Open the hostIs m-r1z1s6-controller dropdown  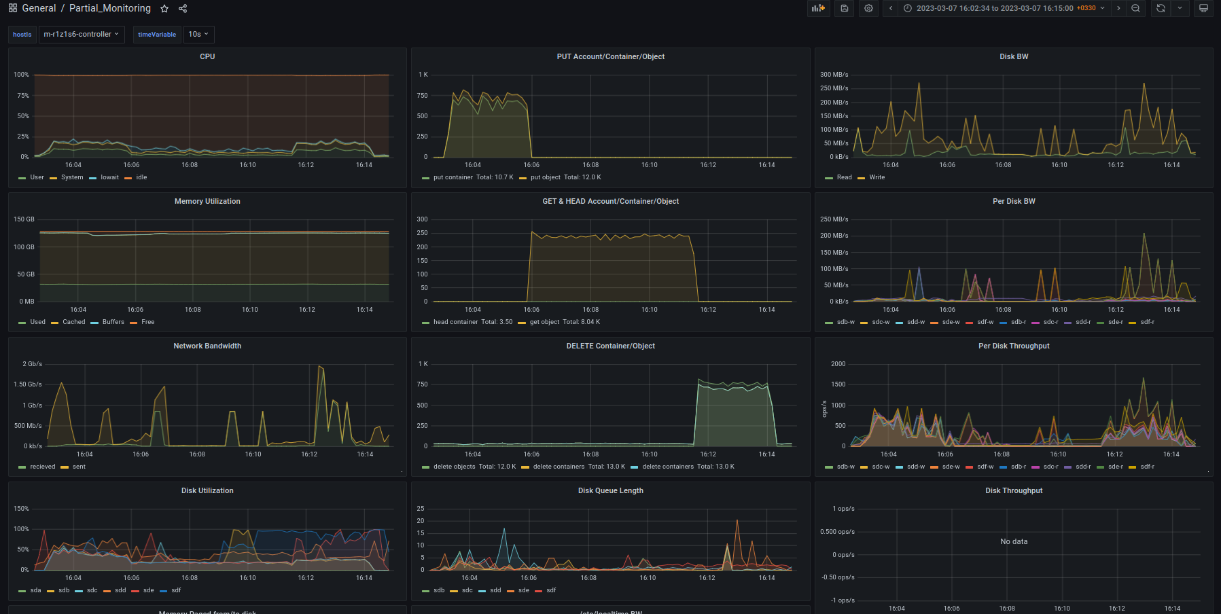[82, 34]
